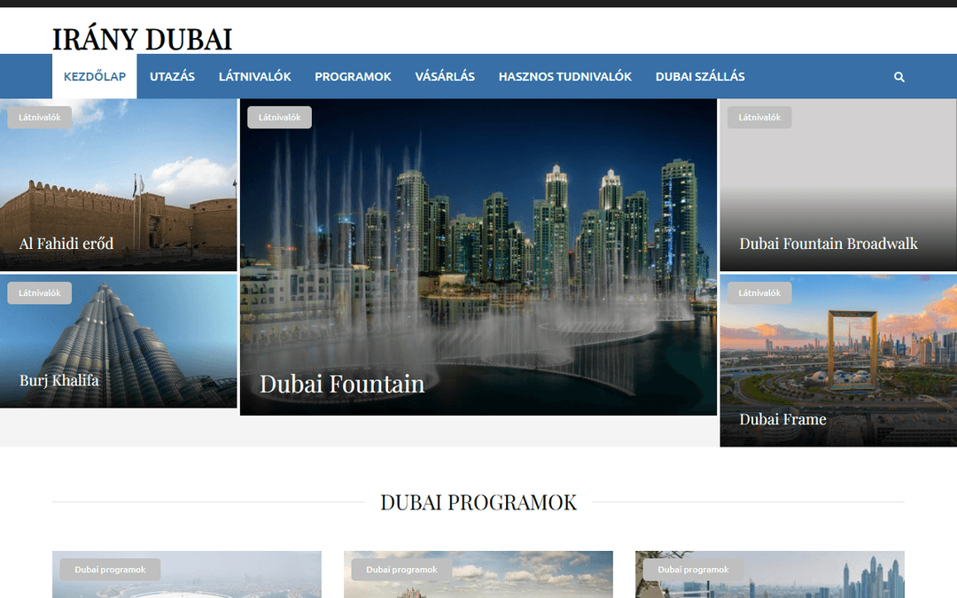Click the DUBAI PROGRAMOK section heading
This screenshot has width=957, height=598.
tap(478, 502)
